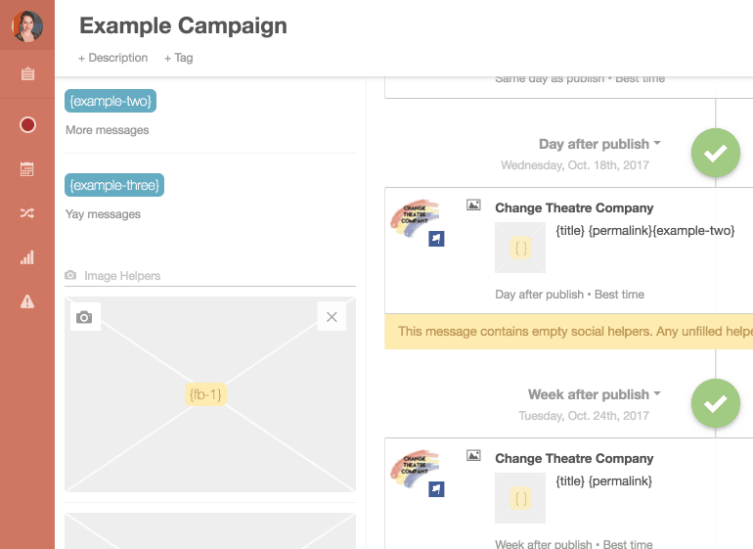Click the + Description link

click(113, 58)
